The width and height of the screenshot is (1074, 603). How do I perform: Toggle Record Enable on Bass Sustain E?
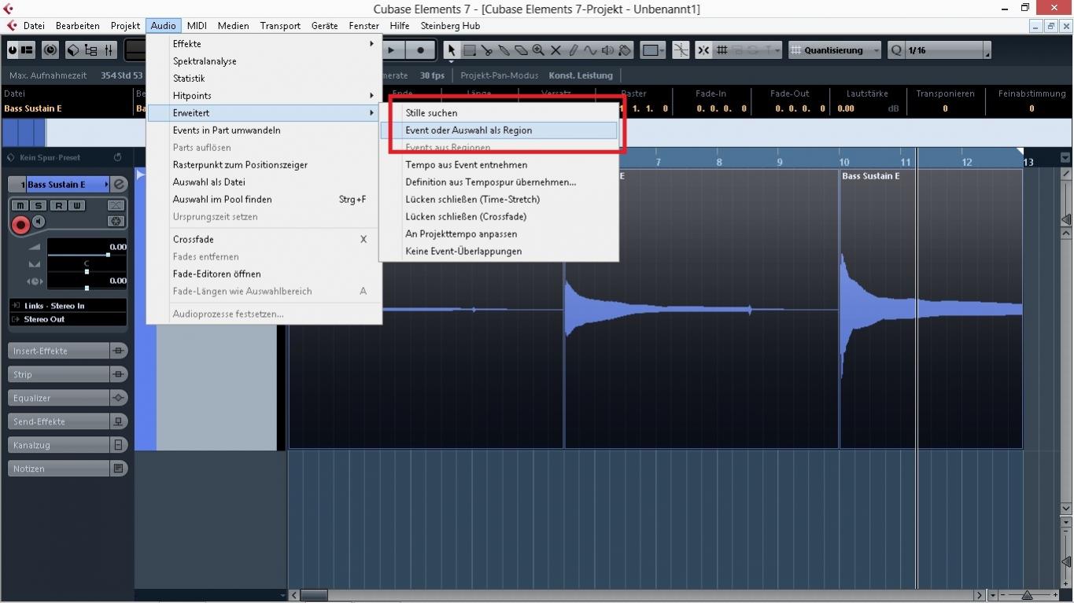pos(21,225)
